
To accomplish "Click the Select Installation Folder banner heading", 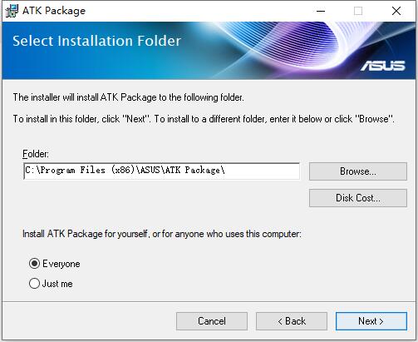I will point(96,41).
